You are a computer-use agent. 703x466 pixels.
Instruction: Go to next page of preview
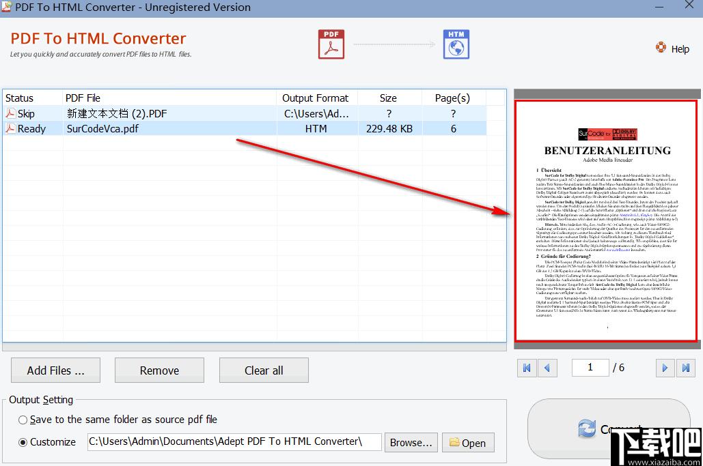point(665,368)
